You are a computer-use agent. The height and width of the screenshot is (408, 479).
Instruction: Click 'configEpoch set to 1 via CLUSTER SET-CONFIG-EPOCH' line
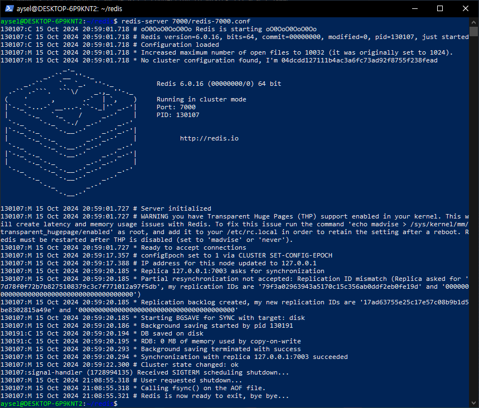[x=167, y=255]
